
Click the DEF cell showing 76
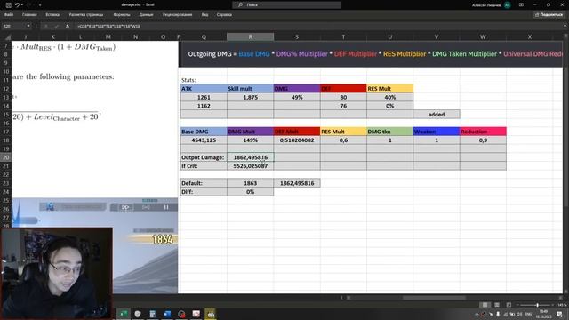[343, 106]
